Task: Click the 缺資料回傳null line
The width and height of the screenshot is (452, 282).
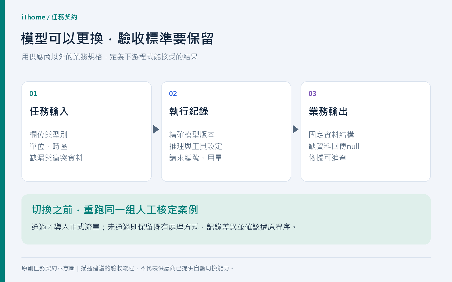Action: [334, 146]
